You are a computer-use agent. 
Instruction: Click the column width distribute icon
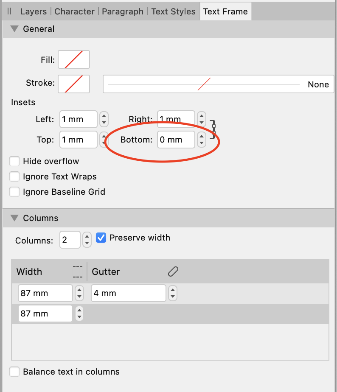[77, 272]
